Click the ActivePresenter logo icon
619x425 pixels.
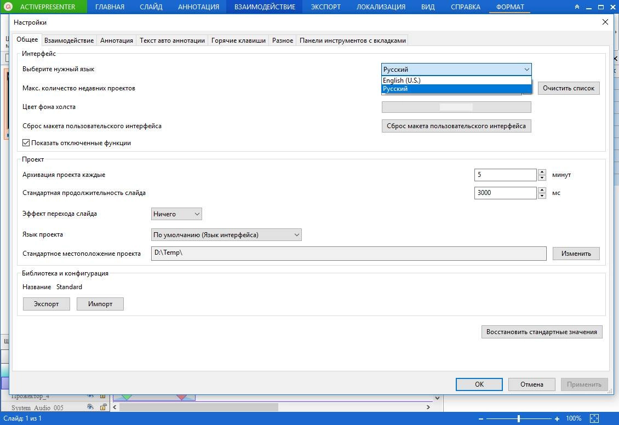8,7
